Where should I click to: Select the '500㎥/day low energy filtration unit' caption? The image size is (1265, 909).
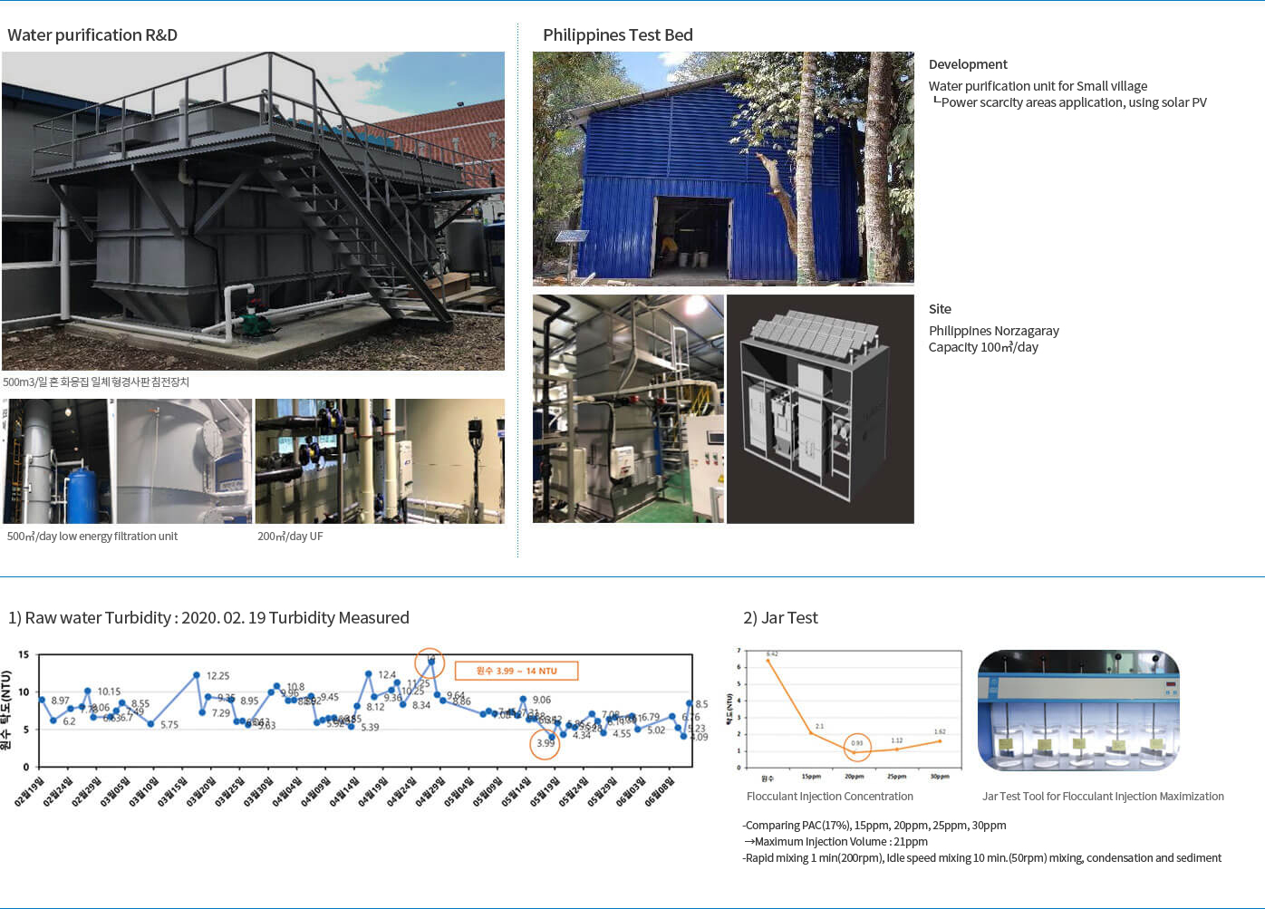click(92, 537)
